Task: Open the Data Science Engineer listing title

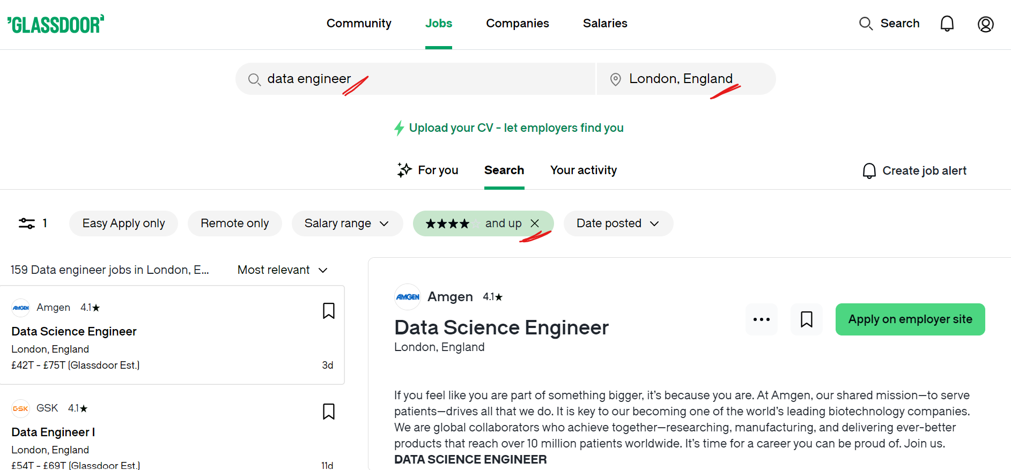Action: (x=74, y=332)
